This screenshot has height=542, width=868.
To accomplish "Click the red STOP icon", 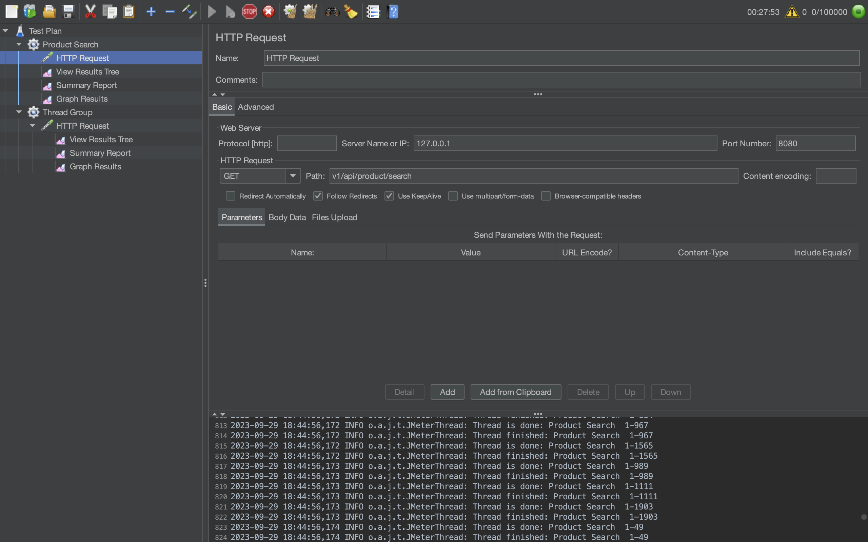I will click(x=249, y=12).
